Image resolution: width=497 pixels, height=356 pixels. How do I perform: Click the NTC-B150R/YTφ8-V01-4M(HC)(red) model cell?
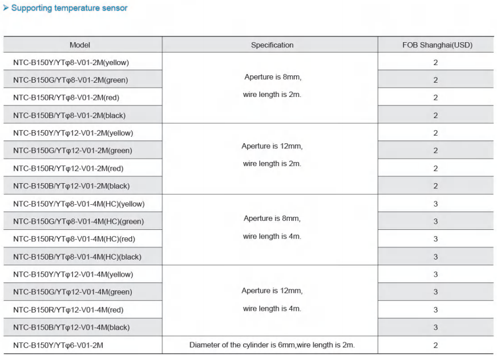(x=83, y=239)
